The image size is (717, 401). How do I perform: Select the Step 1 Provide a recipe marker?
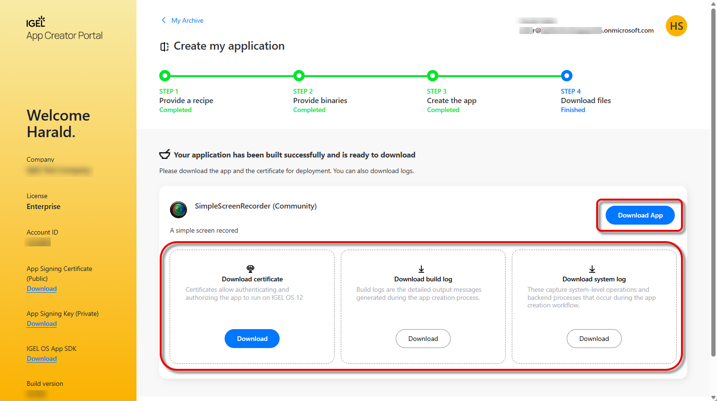point(164,76)
